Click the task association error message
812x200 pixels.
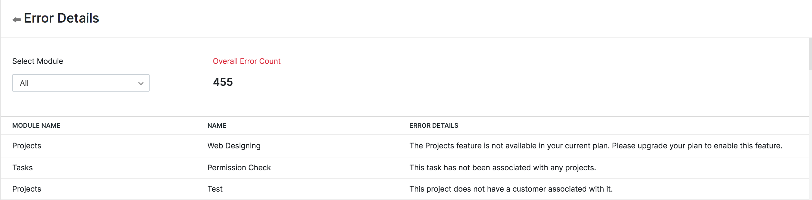[503, 167]
